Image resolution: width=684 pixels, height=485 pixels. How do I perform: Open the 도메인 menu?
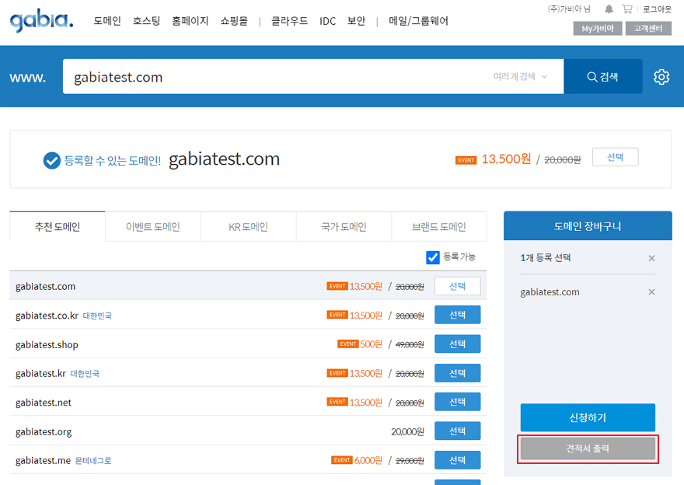pos(107,21)
